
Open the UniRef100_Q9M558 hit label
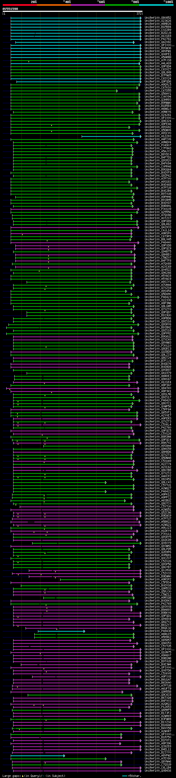158,692
